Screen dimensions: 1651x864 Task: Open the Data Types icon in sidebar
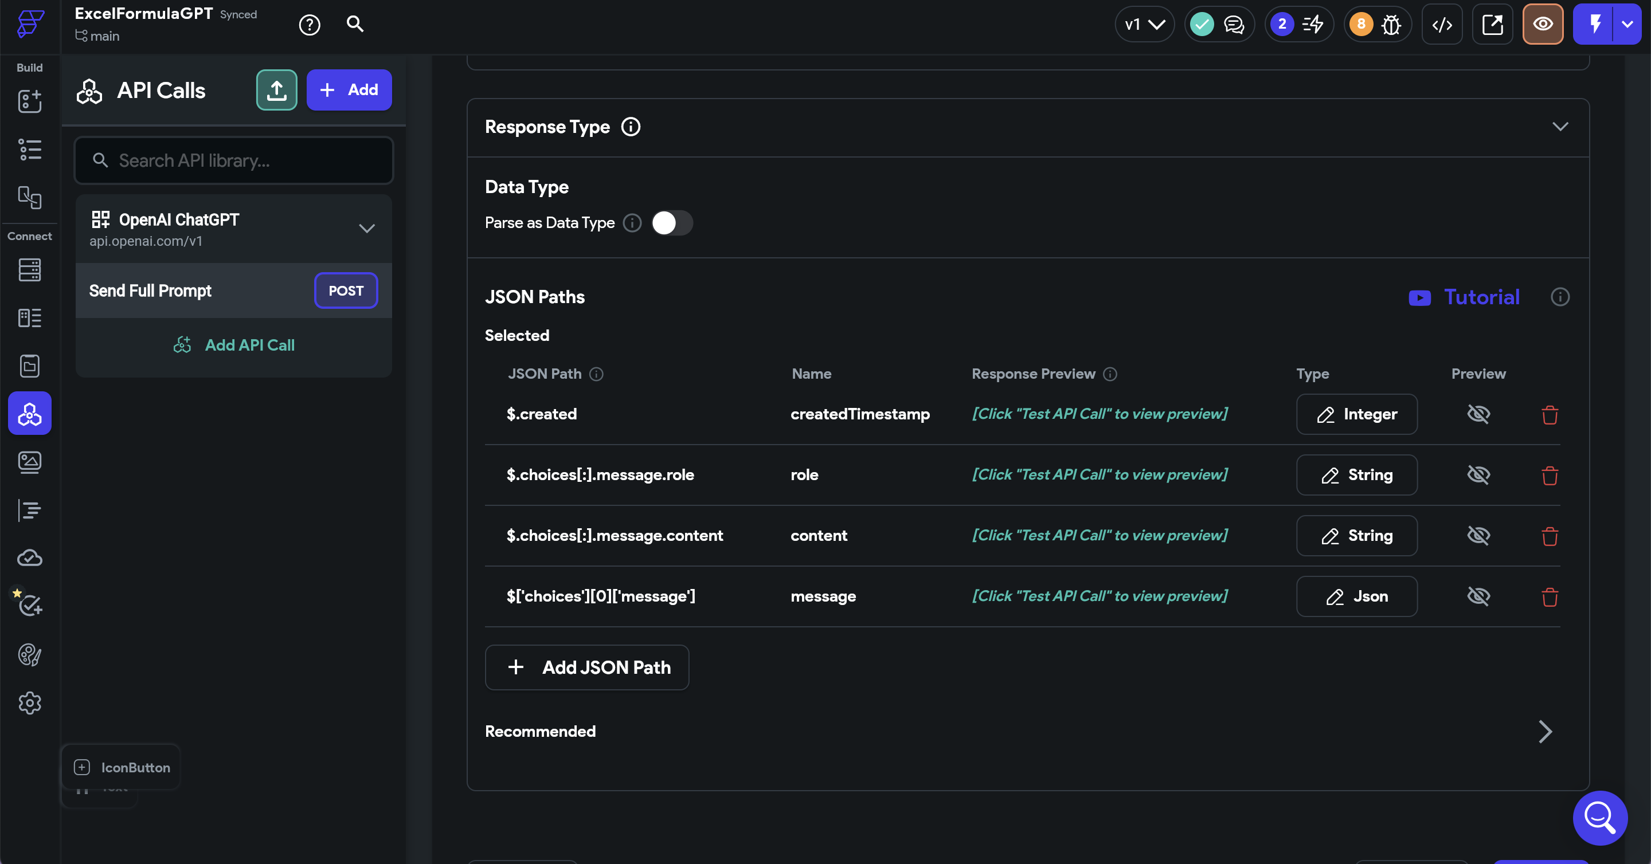(29, 317)
